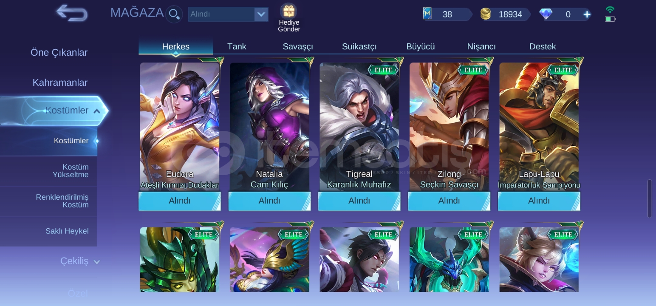
Task: Open the shop search magnifier icon
Action: (x=174, y=14)
